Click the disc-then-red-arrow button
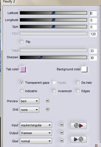Viewport: 101px width, 147px height. 79,126
